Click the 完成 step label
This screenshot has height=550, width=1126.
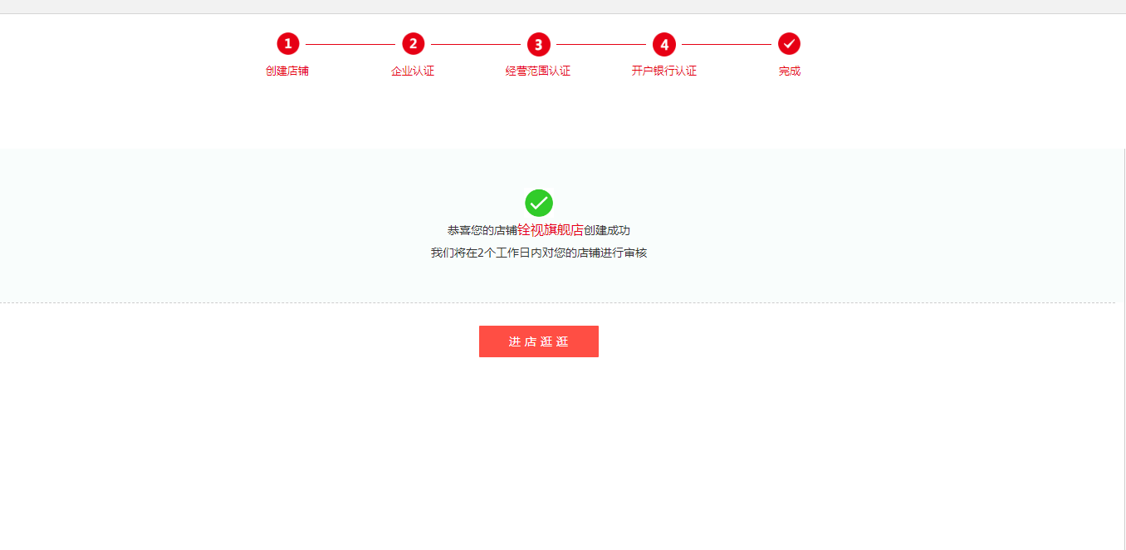[x=789, y=71]
